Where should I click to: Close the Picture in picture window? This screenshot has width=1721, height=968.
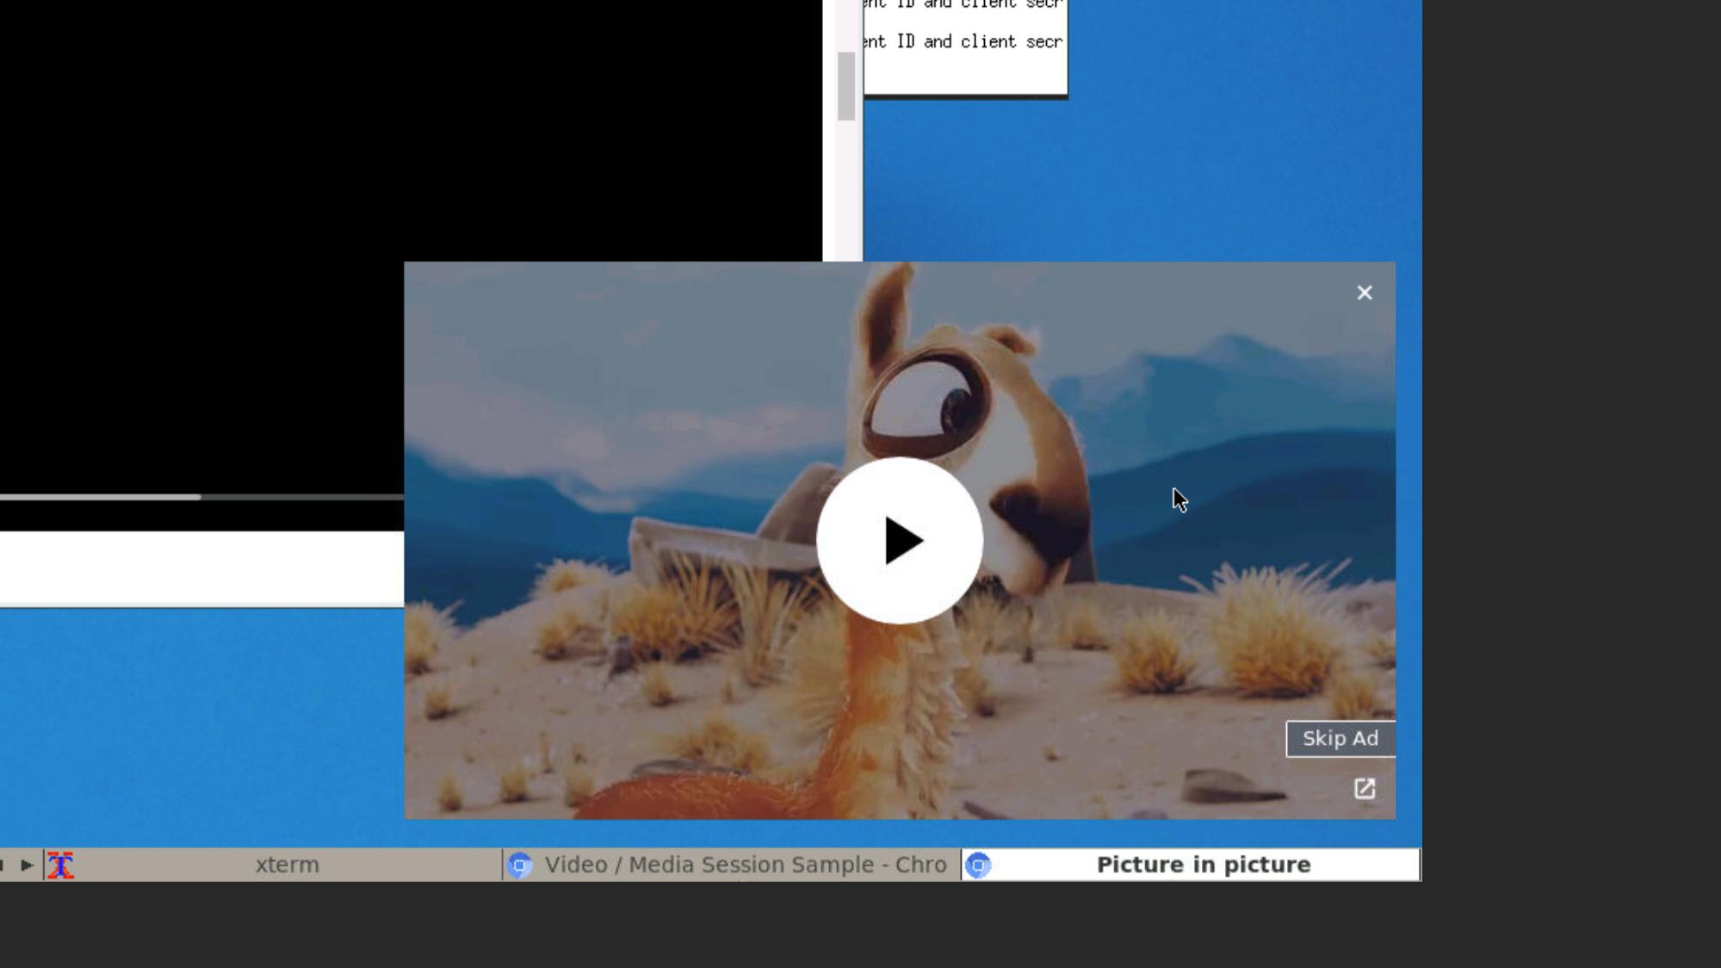tap(1364, 293)
